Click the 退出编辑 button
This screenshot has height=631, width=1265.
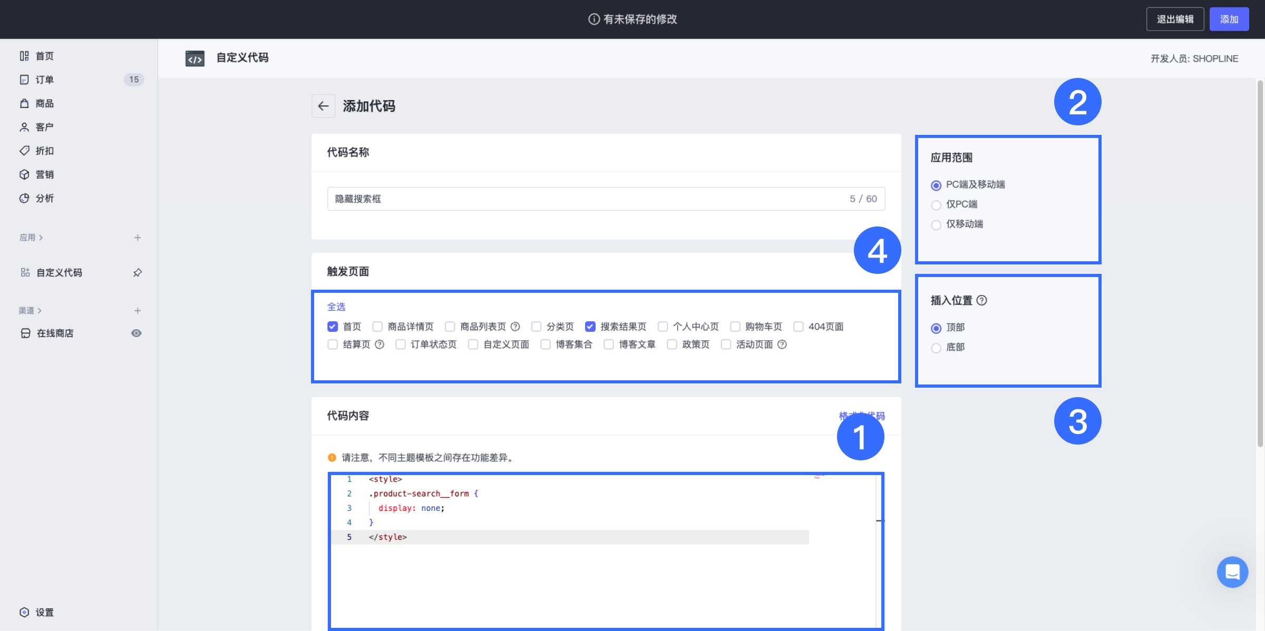(x=1175, y=18)
